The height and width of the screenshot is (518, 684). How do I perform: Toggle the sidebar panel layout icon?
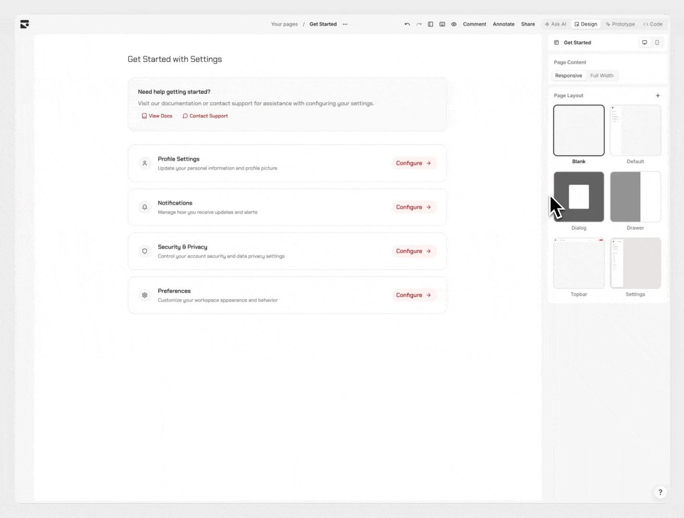click(x=430, y=24)
